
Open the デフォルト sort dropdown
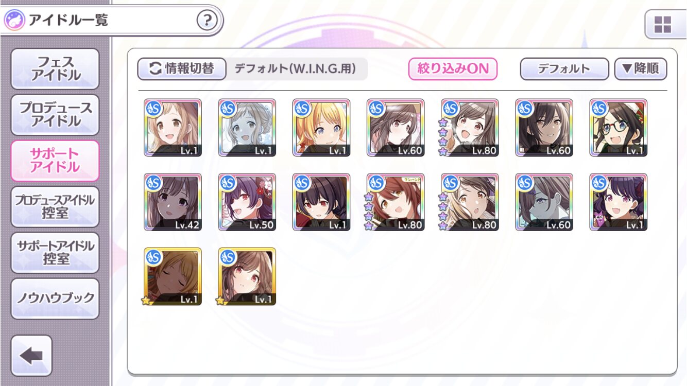tap(564, 68)
